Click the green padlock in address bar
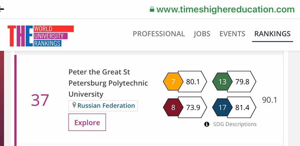 click(x=152, y=10)
